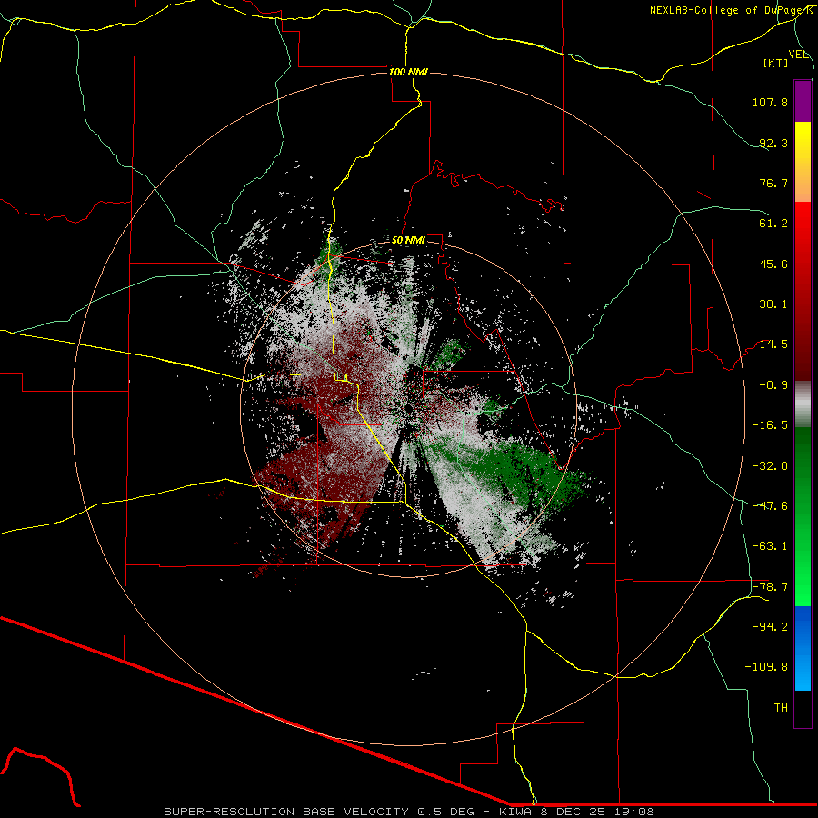Viewport: 818px width, 818px height.
Task: Select the 92.3 velocity scale value
Action: 773,143
